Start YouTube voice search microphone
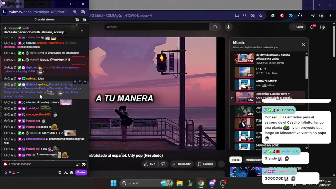The width and height of the screenshot is (336, 189). (x=228, y=27)
